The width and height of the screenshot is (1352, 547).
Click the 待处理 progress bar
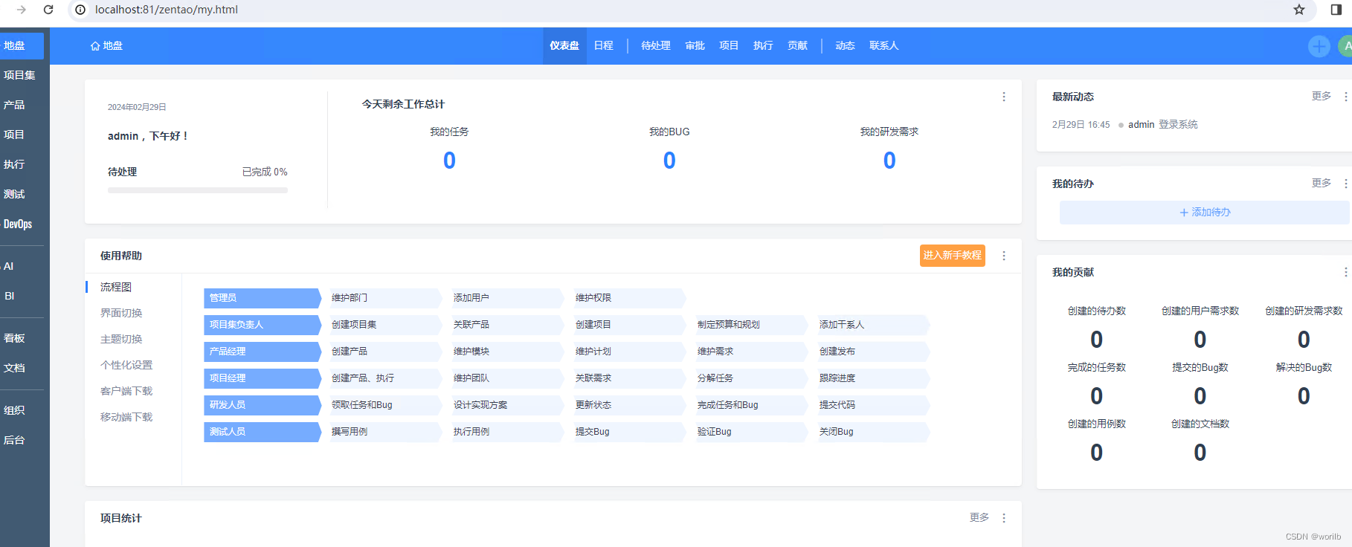(x=198, y=190)
